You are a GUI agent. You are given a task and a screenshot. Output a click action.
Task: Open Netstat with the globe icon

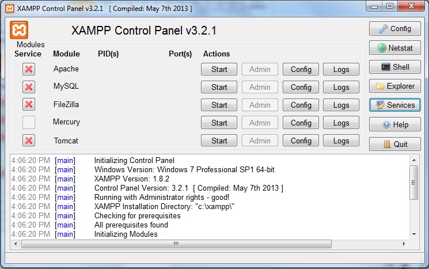coord(395,48)
